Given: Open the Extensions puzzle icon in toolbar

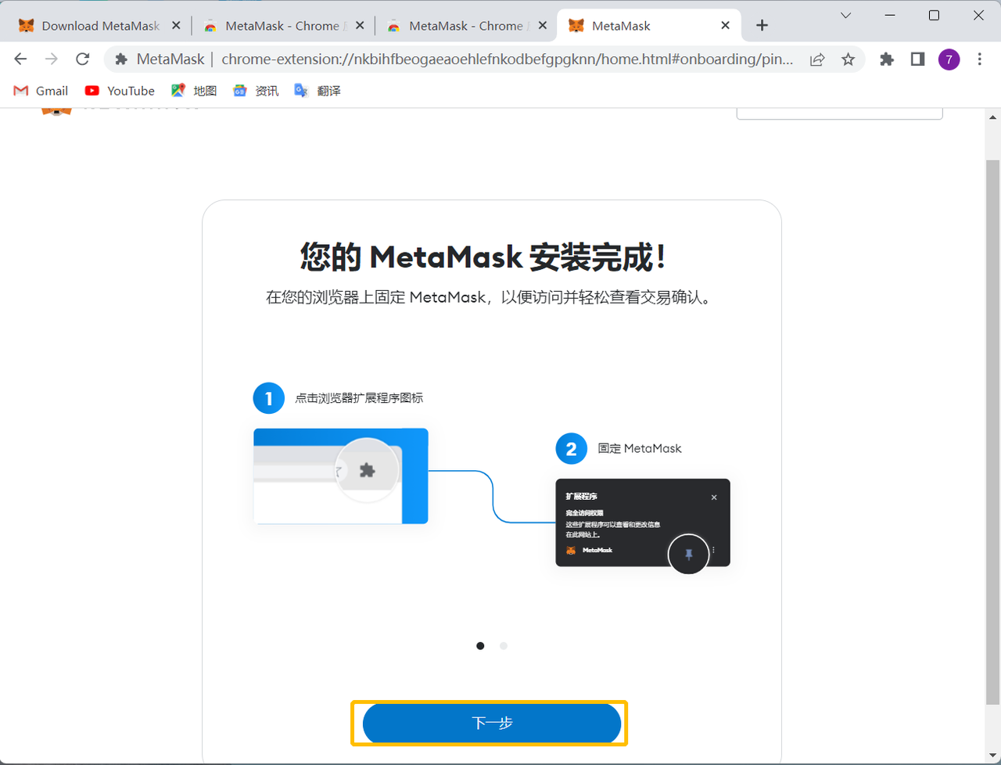Looking at the screenshot, I should [887, 59].
